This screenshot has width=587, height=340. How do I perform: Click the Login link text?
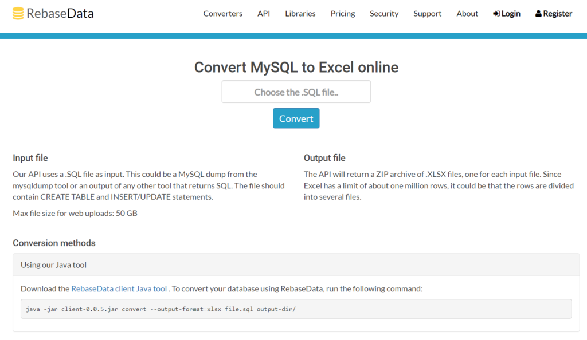(511, 14)
